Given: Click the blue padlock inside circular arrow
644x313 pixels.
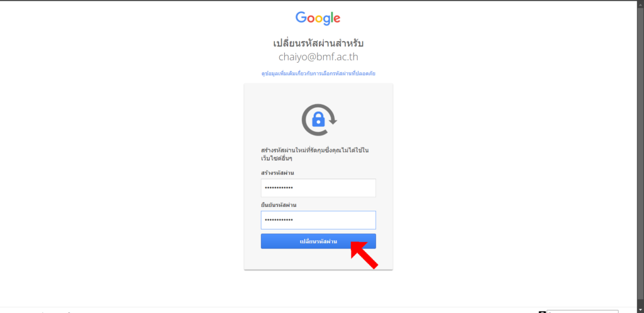Looking at the screenshot, I should 318,120.
